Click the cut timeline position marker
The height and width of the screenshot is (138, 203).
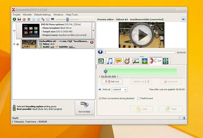(x=106, y=71)
